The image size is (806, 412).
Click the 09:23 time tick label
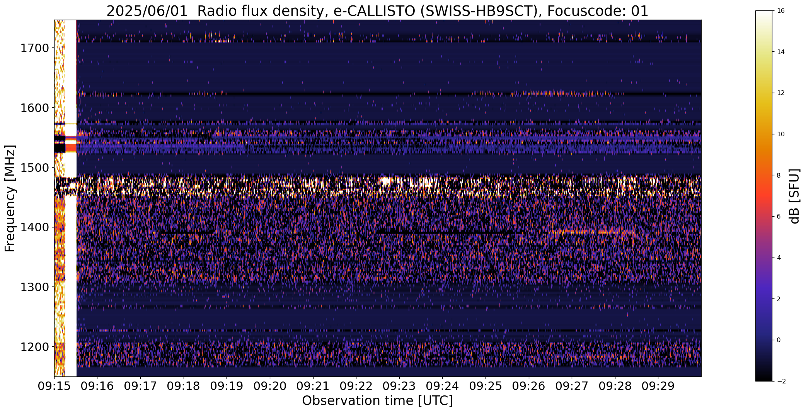pyautogui.click(x=399, y=386)
